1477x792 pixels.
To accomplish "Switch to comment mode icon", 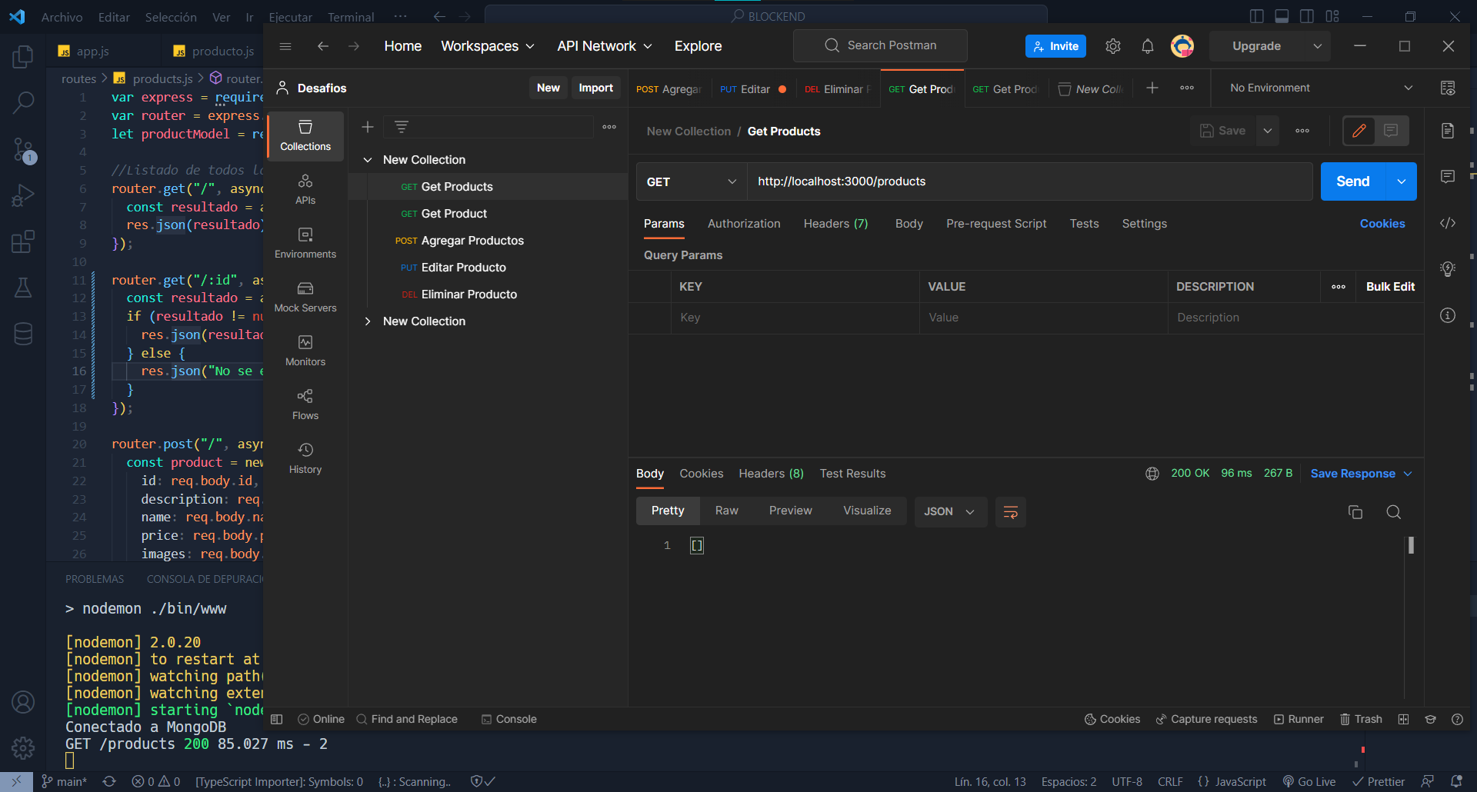I will (x=1391, y=131).
